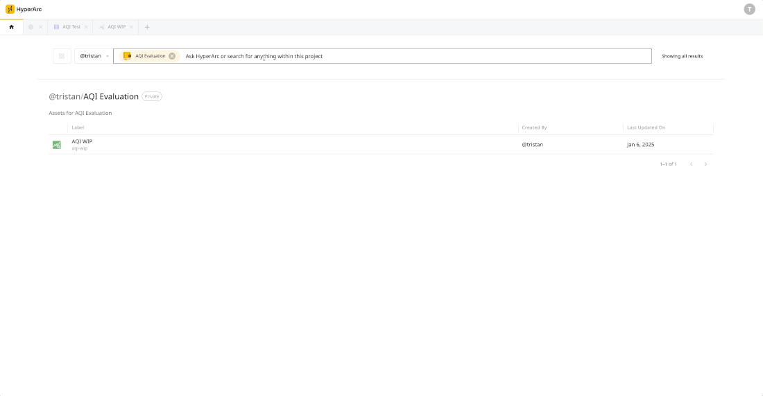Image resolution: width=763 pixels, height=396 pixels.
Task: Go to the previous results page
Action: [691, 164]
